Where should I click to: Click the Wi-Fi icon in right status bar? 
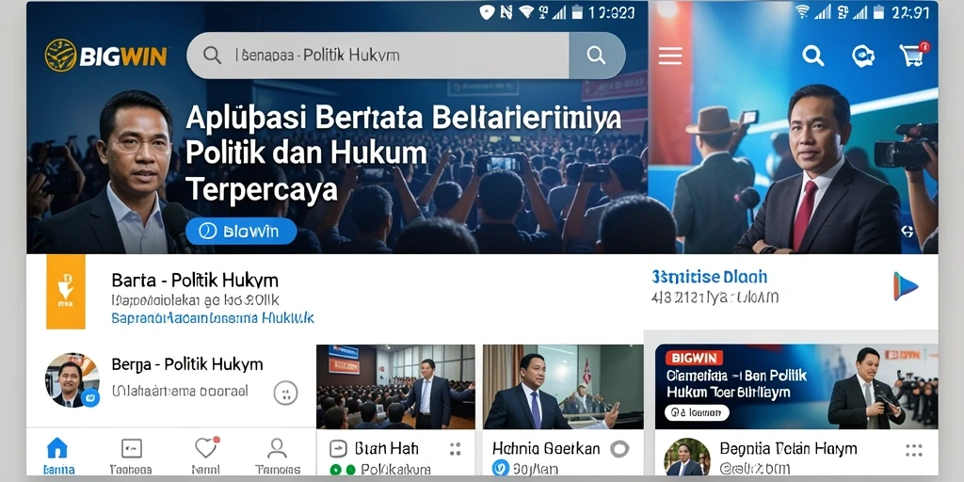point(802,11)
